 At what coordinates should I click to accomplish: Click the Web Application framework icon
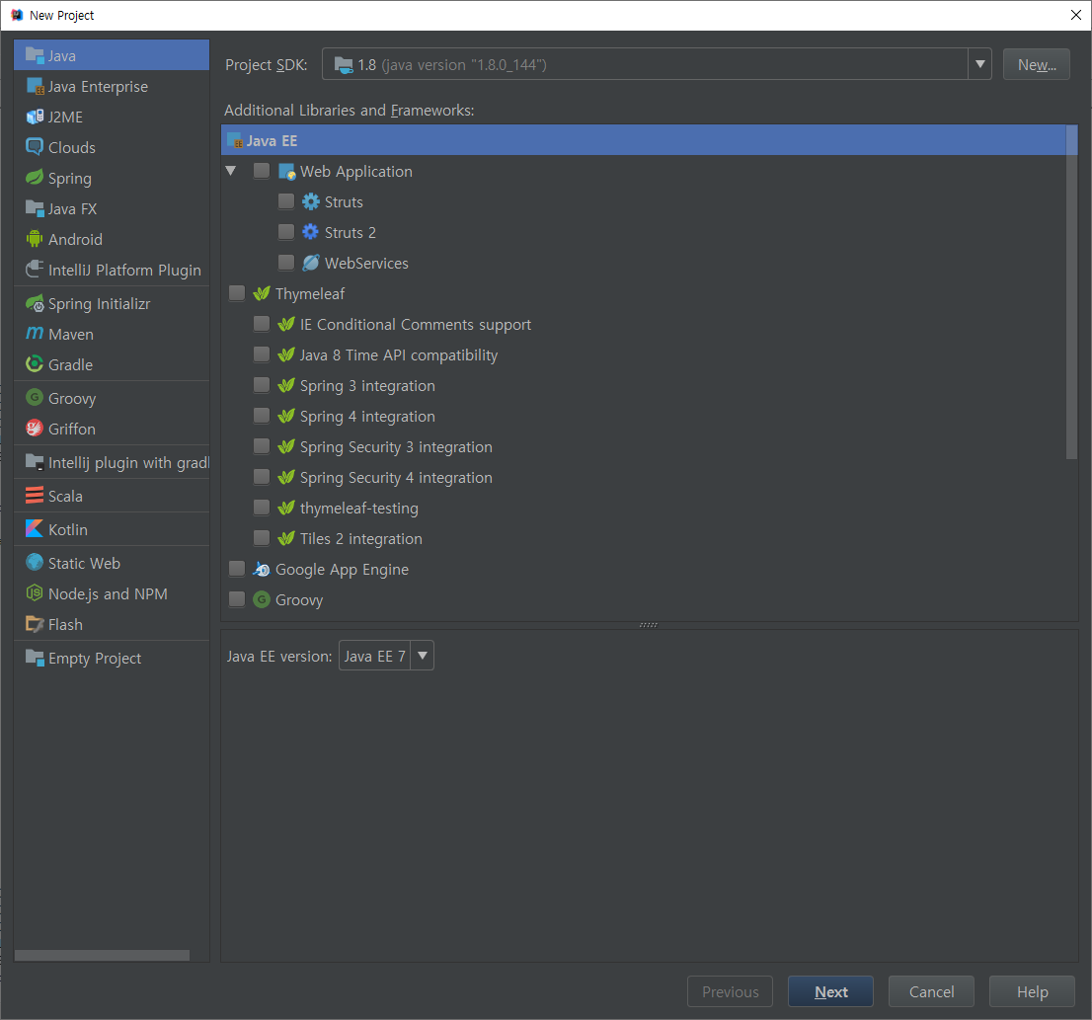[286, 171]
